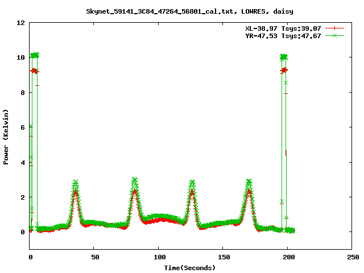Click the Time(Seconds) axis label
The height and width of the screenshot is (273, 364).
[x=189, y=268]
